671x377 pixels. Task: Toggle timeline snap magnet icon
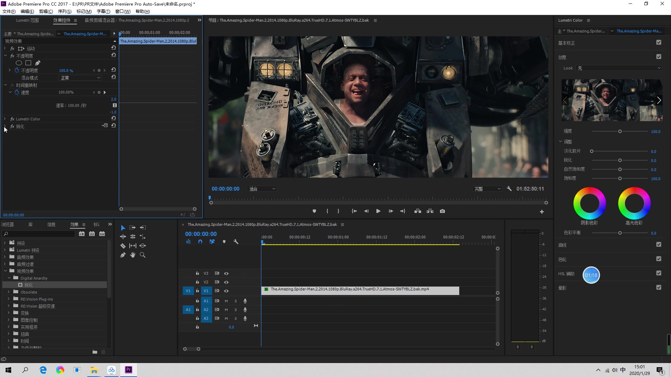(x=200, y=242)
